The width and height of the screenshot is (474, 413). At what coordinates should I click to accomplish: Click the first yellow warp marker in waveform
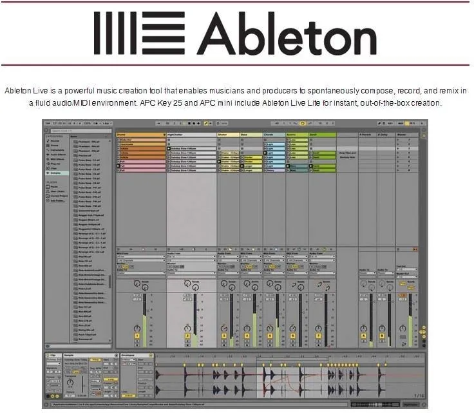click(x=185, y=365)
